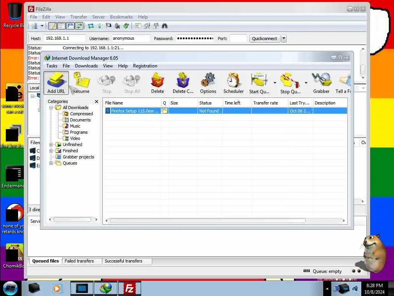Toggle FileZilla local directory tree display
This screenshot has height=296, width=394.
coord(61,26)
